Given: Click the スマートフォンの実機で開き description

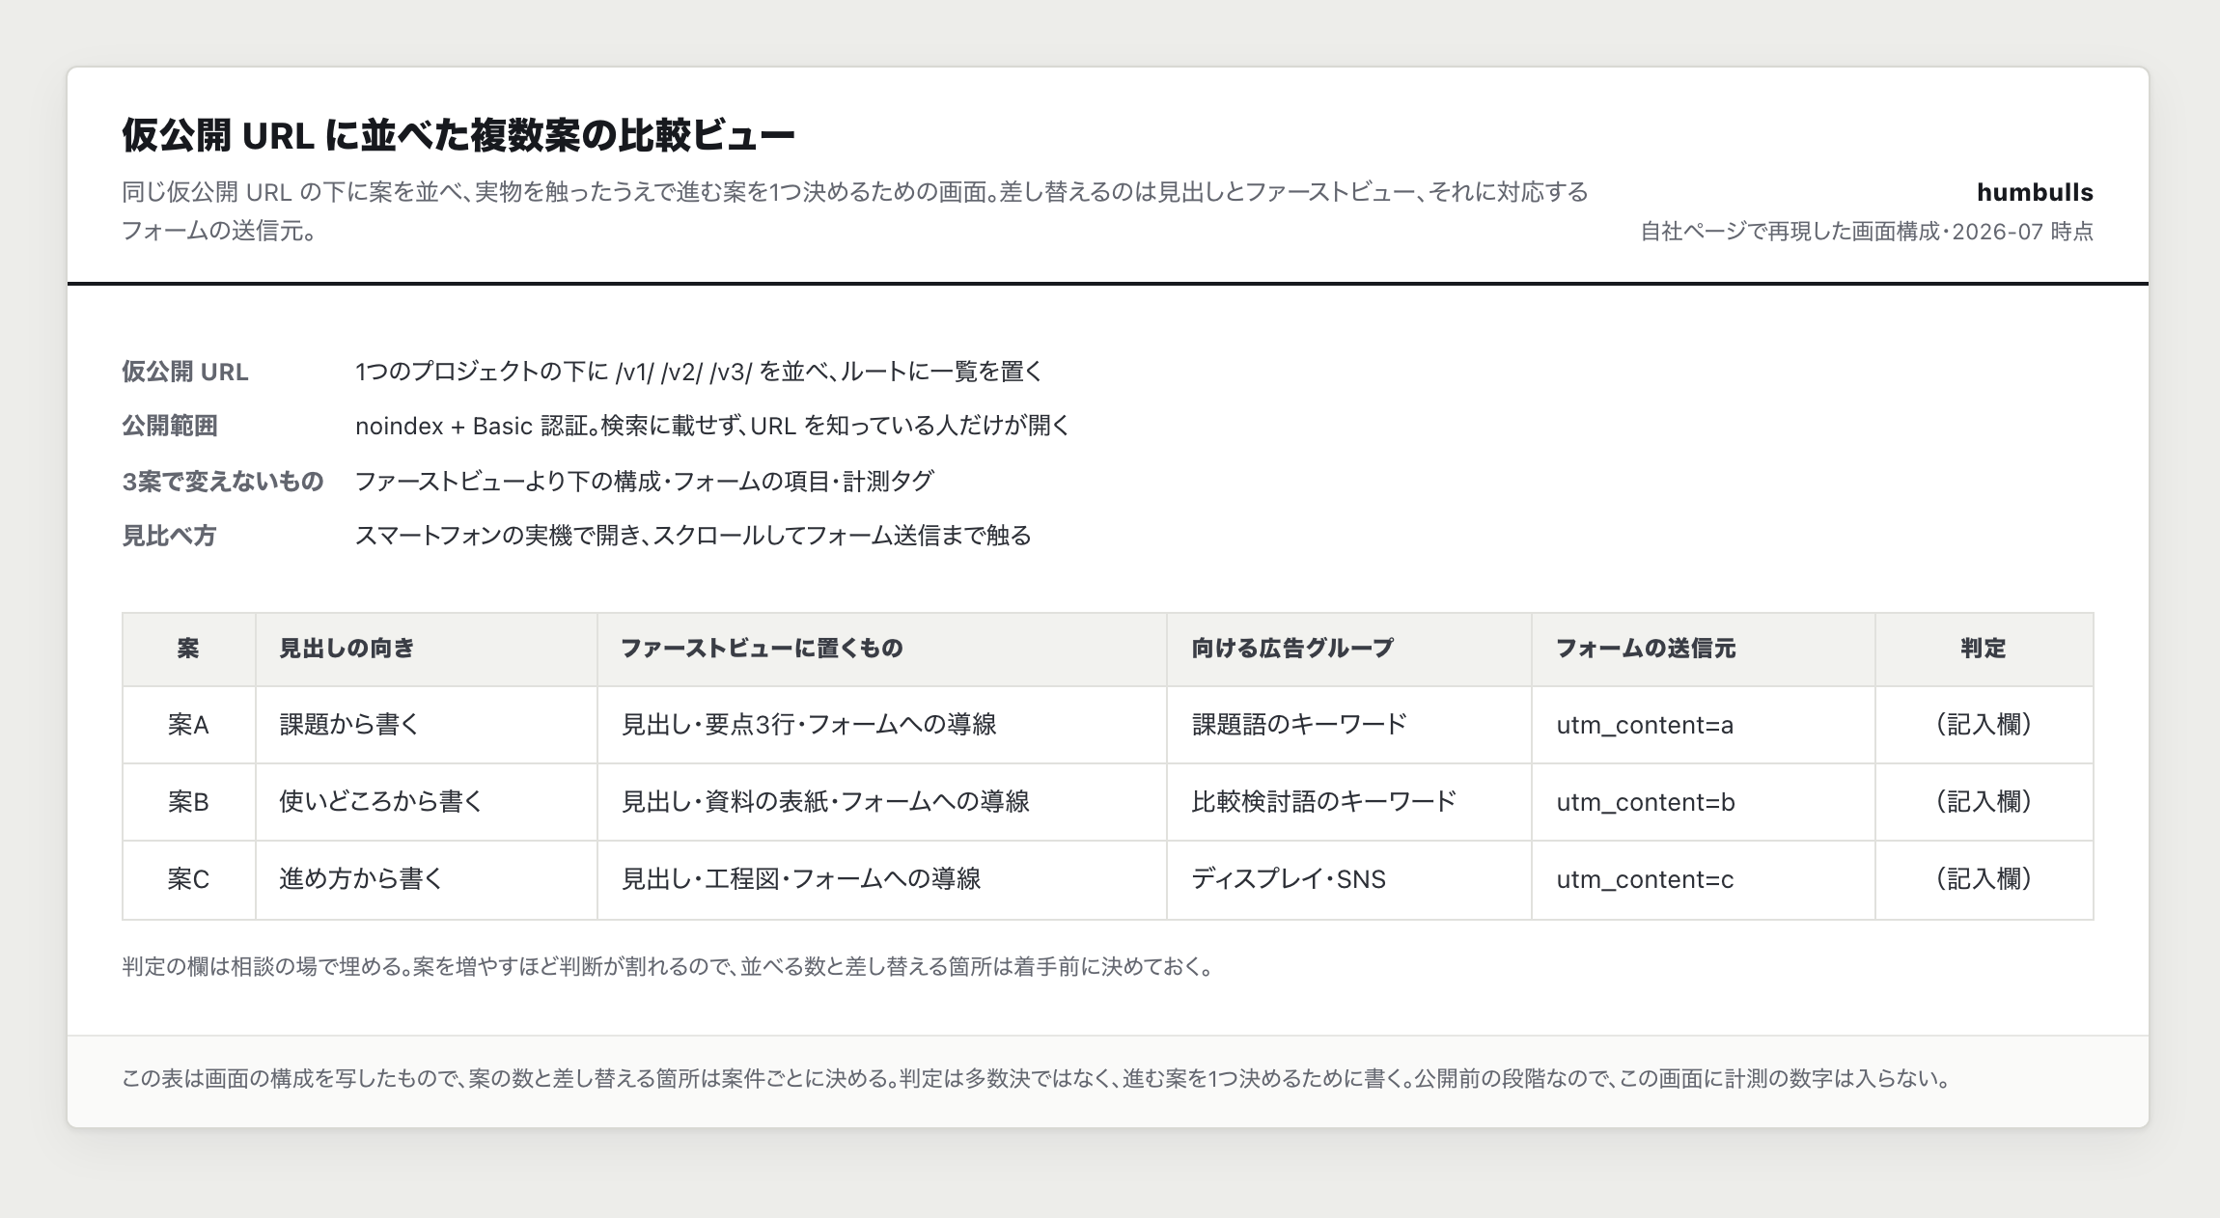Looking at the screenshot, I should 693,536.
